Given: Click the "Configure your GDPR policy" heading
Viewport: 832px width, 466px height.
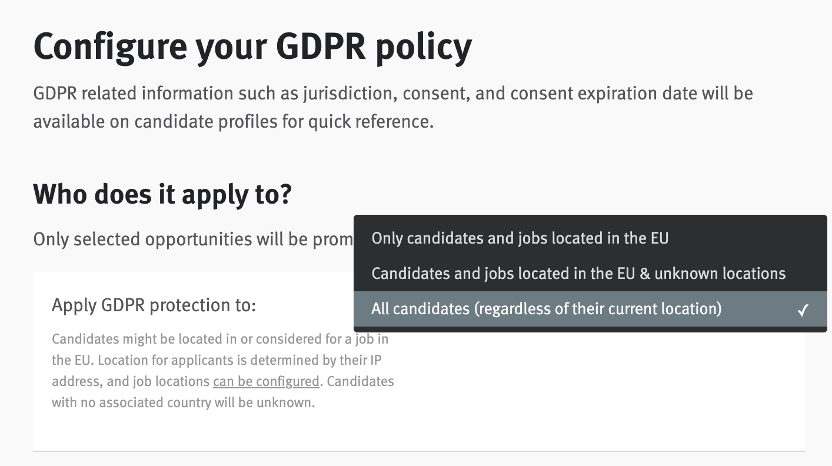Looking at the screenshot, I should (x=252, y=46).
